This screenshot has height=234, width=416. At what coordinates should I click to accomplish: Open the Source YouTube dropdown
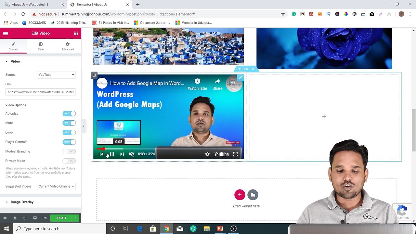click(x=56, y=75)
